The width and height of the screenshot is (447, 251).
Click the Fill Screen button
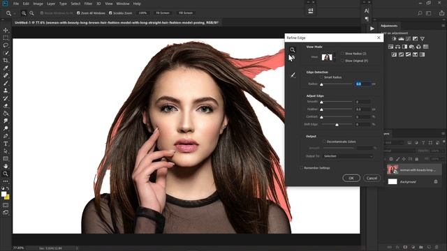(x=186, y=13)
